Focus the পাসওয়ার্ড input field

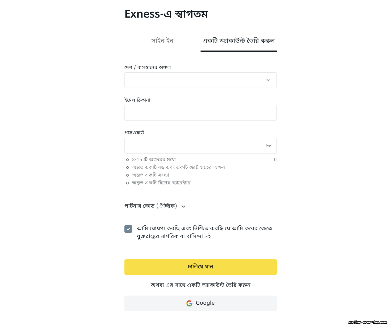point(200,146)
